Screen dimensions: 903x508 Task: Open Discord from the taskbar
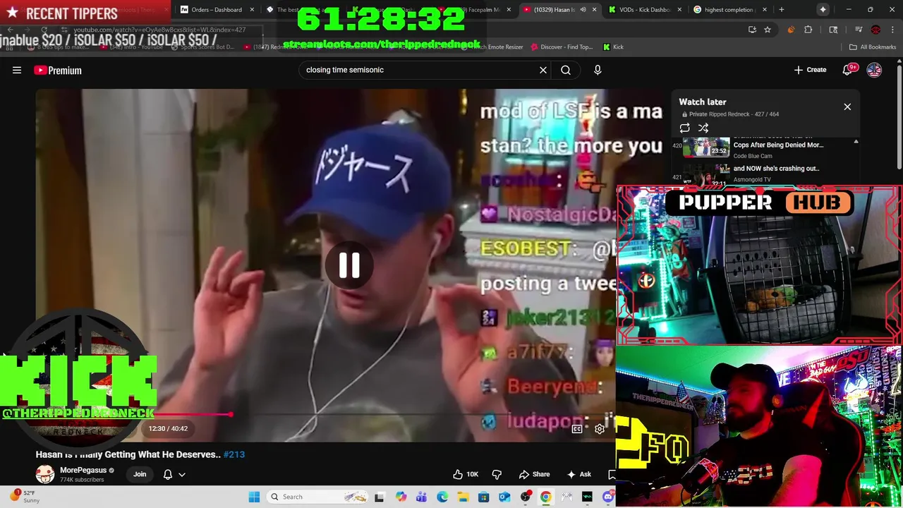(x=607, y=497)
